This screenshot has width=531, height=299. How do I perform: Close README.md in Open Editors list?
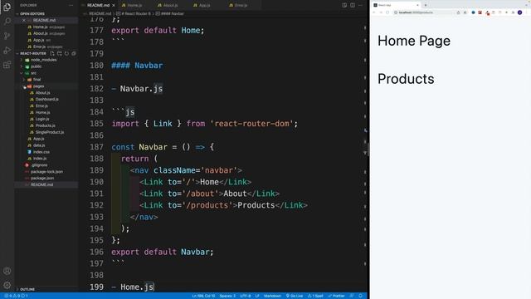click(24, 20)
